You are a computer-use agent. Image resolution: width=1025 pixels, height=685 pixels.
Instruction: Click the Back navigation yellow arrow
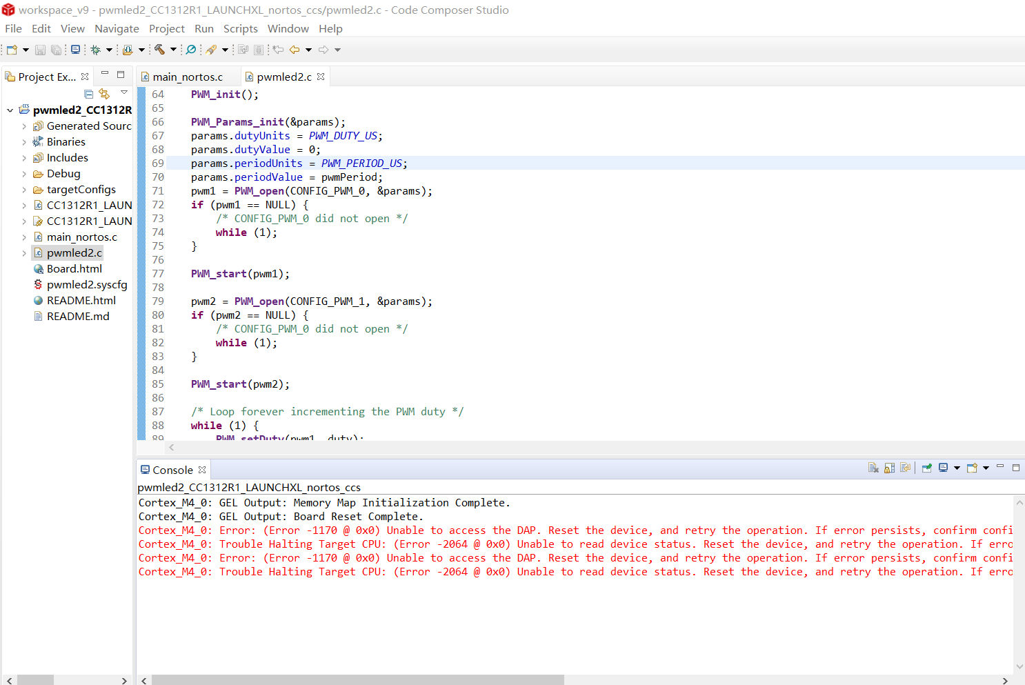295,50
